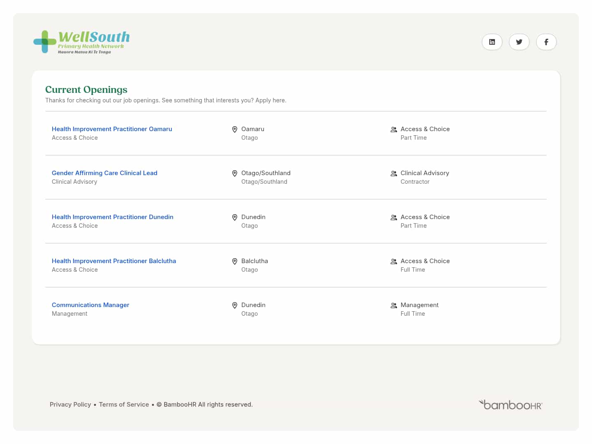Open Communications Manager job listing
The image size is (592, 444).
tap(90, 305)
